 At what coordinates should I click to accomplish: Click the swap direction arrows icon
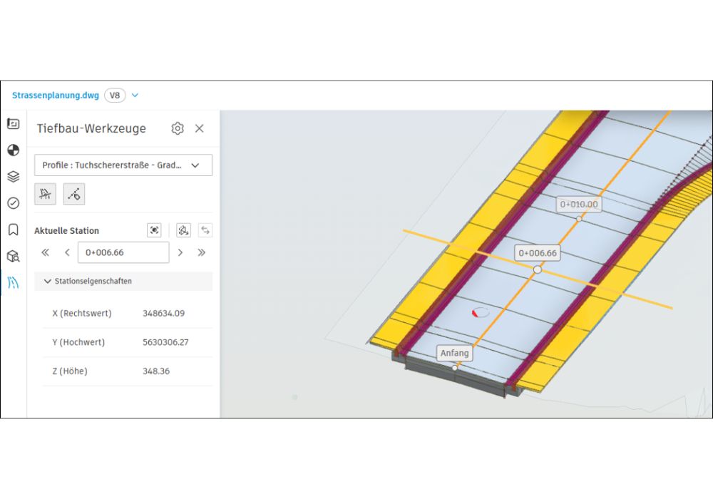coord(205,230)
